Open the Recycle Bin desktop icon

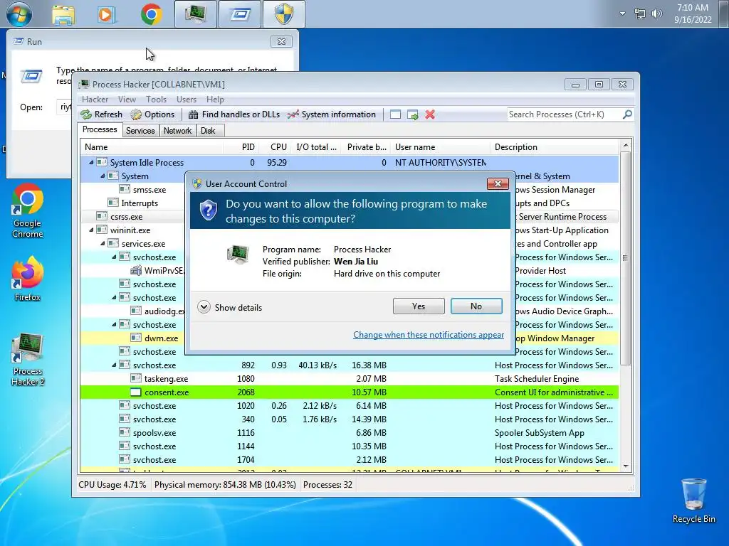point(693,501)
